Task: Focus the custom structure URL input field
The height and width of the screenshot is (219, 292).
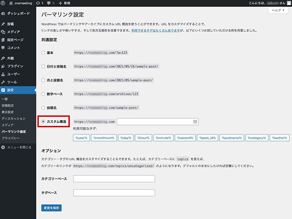Action: 157,122
